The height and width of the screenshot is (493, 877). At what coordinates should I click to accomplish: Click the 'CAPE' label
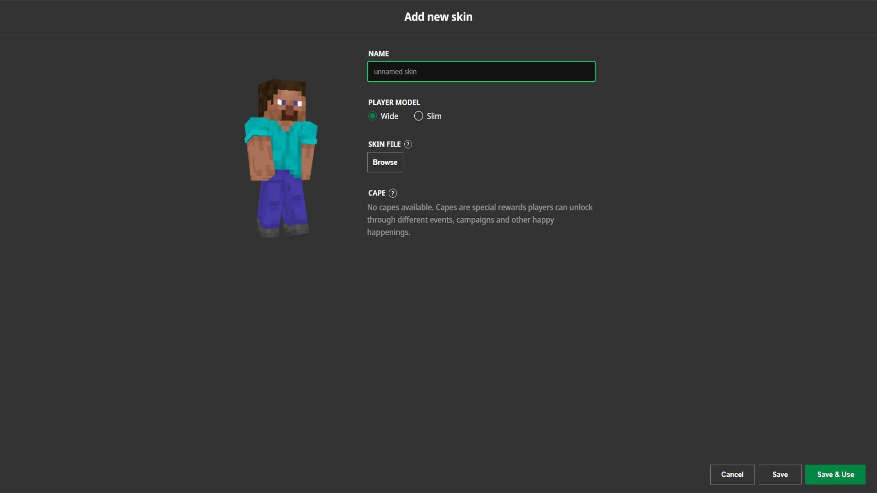click(x=376, y=193)
